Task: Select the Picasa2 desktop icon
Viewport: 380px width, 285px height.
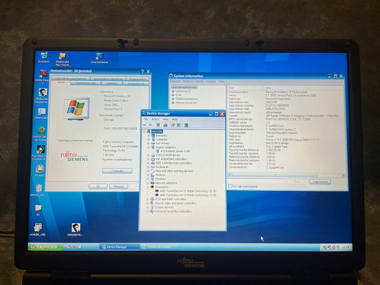Action: (40, 170)
